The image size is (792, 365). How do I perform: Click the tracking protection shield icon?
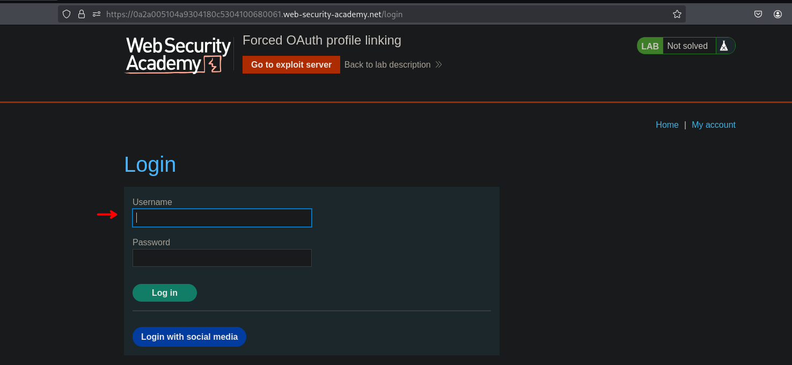click(67, 14)
